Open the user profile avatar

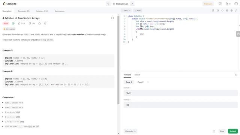[236, 4]
